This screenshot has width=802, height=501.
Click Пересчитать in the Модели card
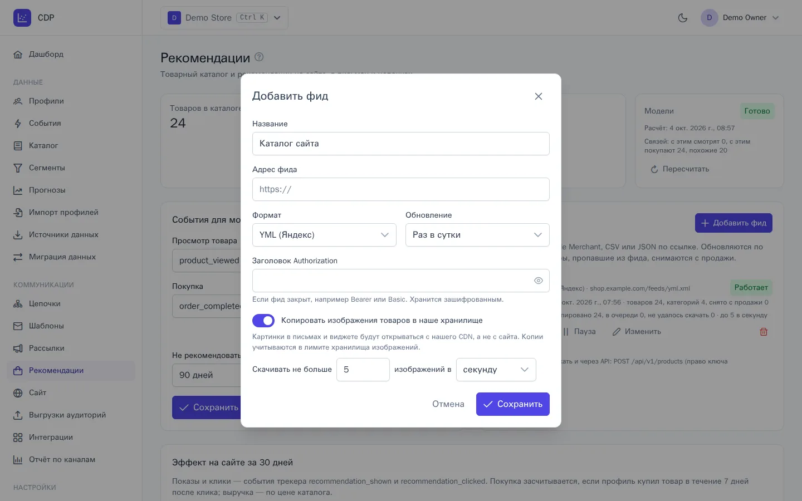[680, 169]
